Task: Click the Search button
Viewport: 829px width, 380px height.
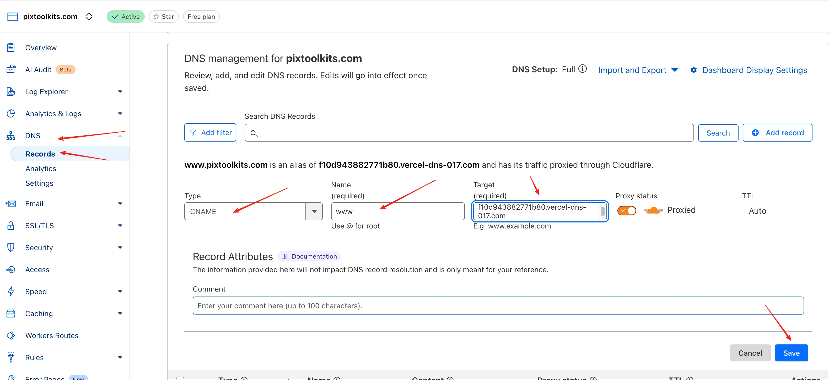Action: point(718,133)
